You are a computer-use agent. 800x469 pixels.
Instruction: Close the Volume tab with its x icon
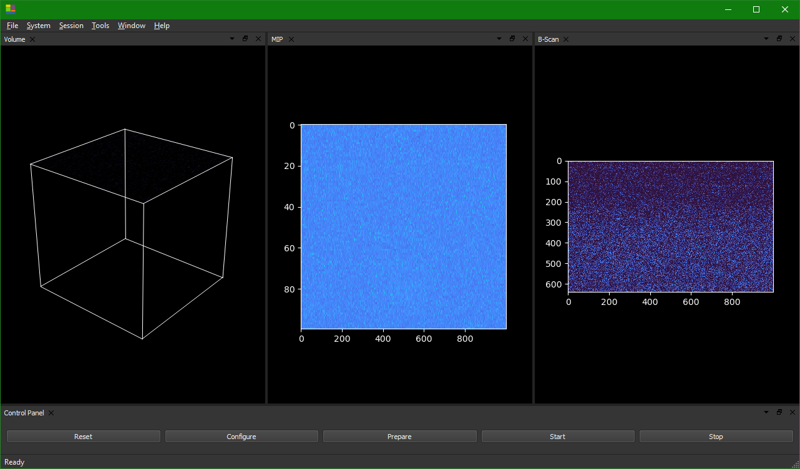(x=31, y=39)
